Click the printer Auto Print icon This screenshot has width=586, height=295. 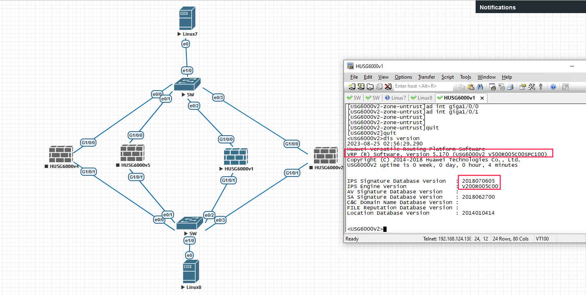tap(510, 86)
